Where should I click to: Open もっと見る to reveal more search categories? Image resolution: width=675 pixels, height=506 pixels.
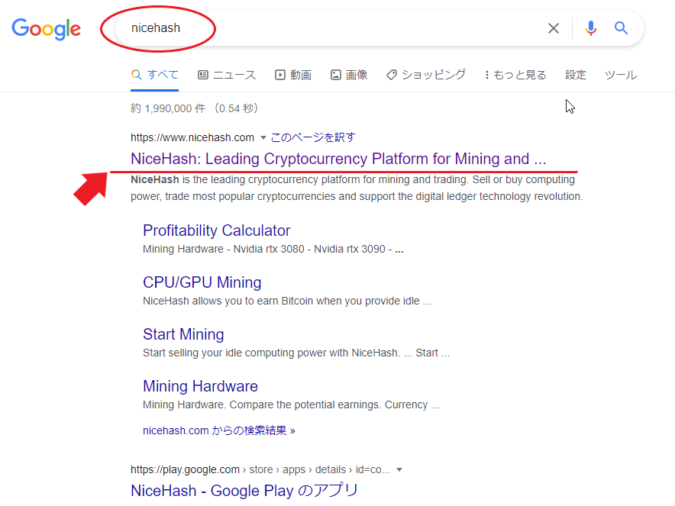pyautogui.click(x=515, y=74)
